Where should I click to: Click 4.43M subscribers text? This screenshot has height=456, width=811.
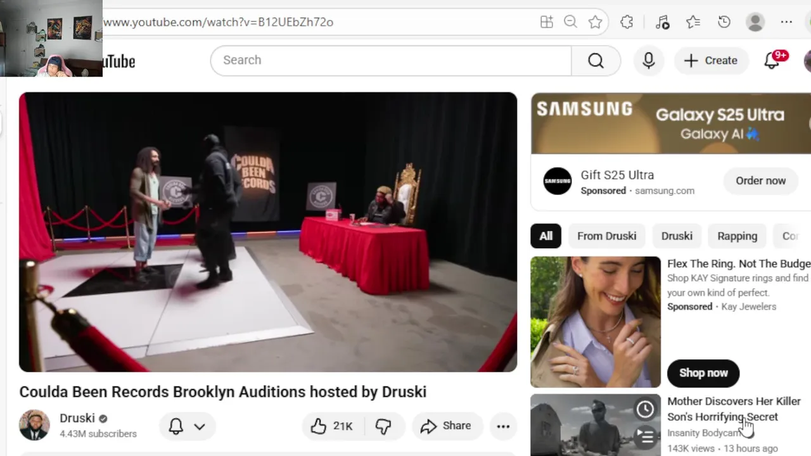[x=98, y=434]
